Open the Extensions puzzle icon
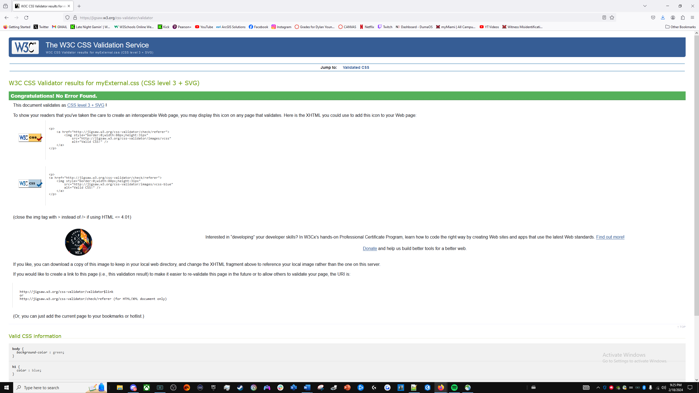The width and height of the screenshot is (699, 393). [683, 18]
